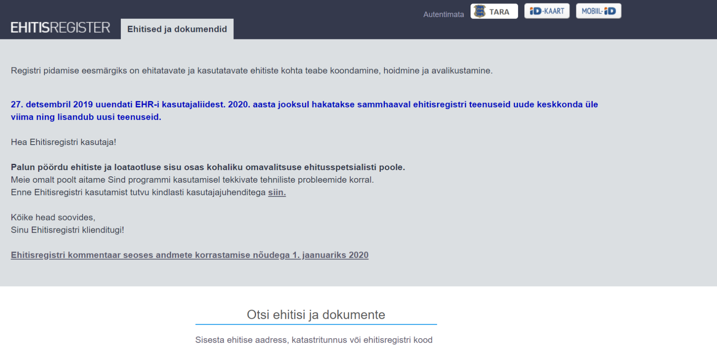
Task: Click the blue underline beneath the search heading
Action: pos(316,324)
